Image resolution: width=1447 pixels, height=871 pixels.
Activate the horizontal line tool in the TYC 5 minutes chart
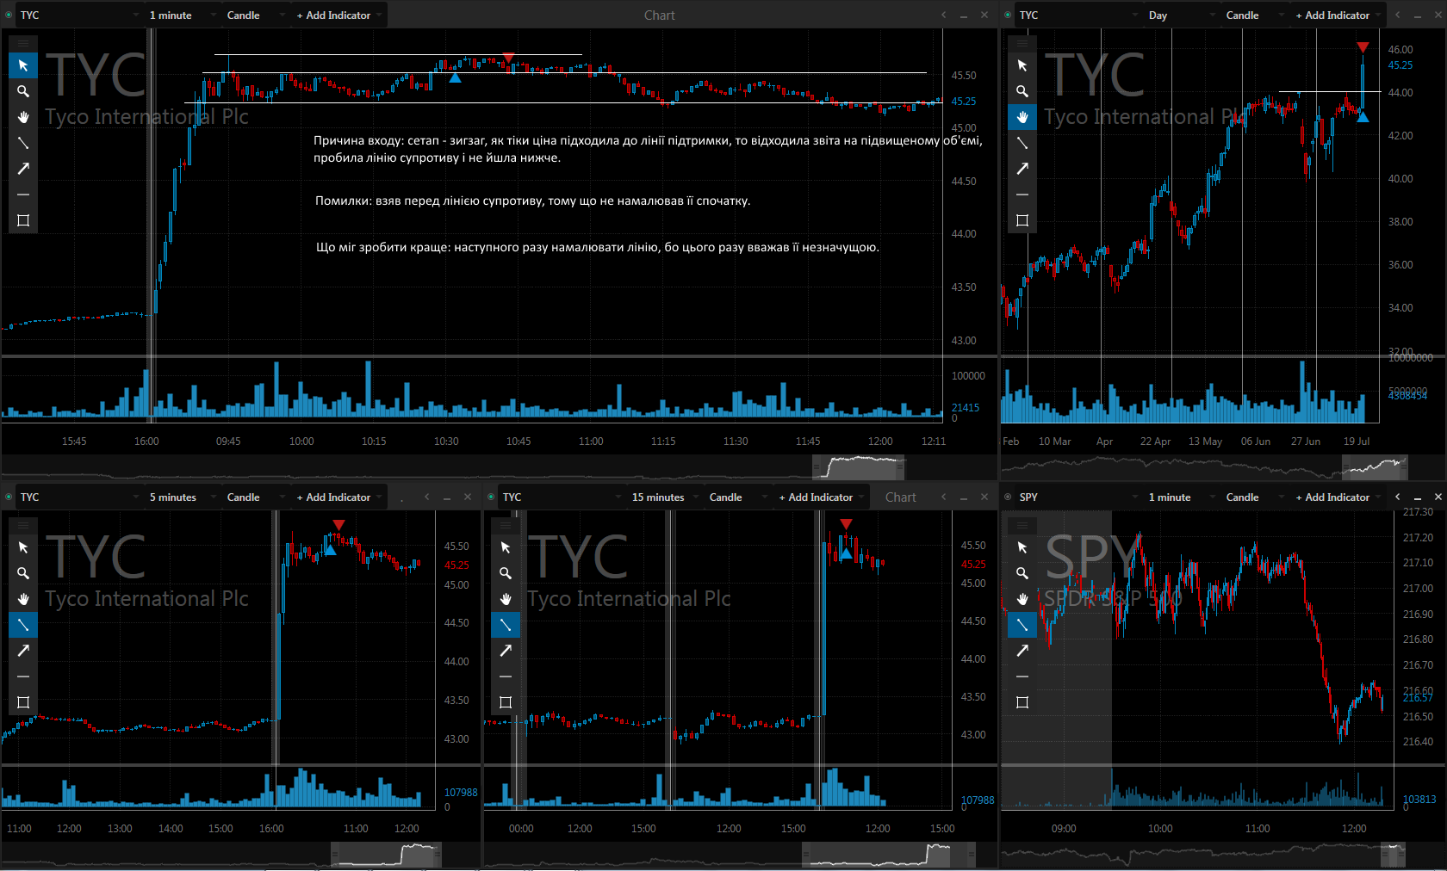pos(23,676)
